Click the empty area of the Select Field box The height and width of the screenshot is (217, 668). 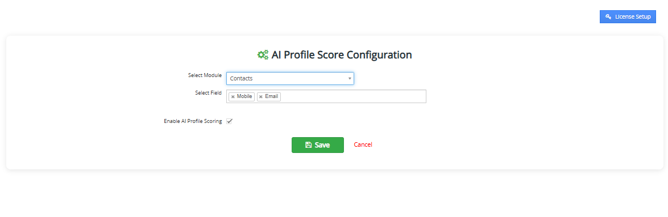[x=352, y=96]
